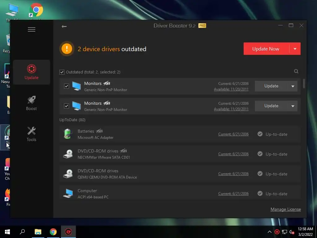Click the PRO badge next to title

tap(202, 26)
